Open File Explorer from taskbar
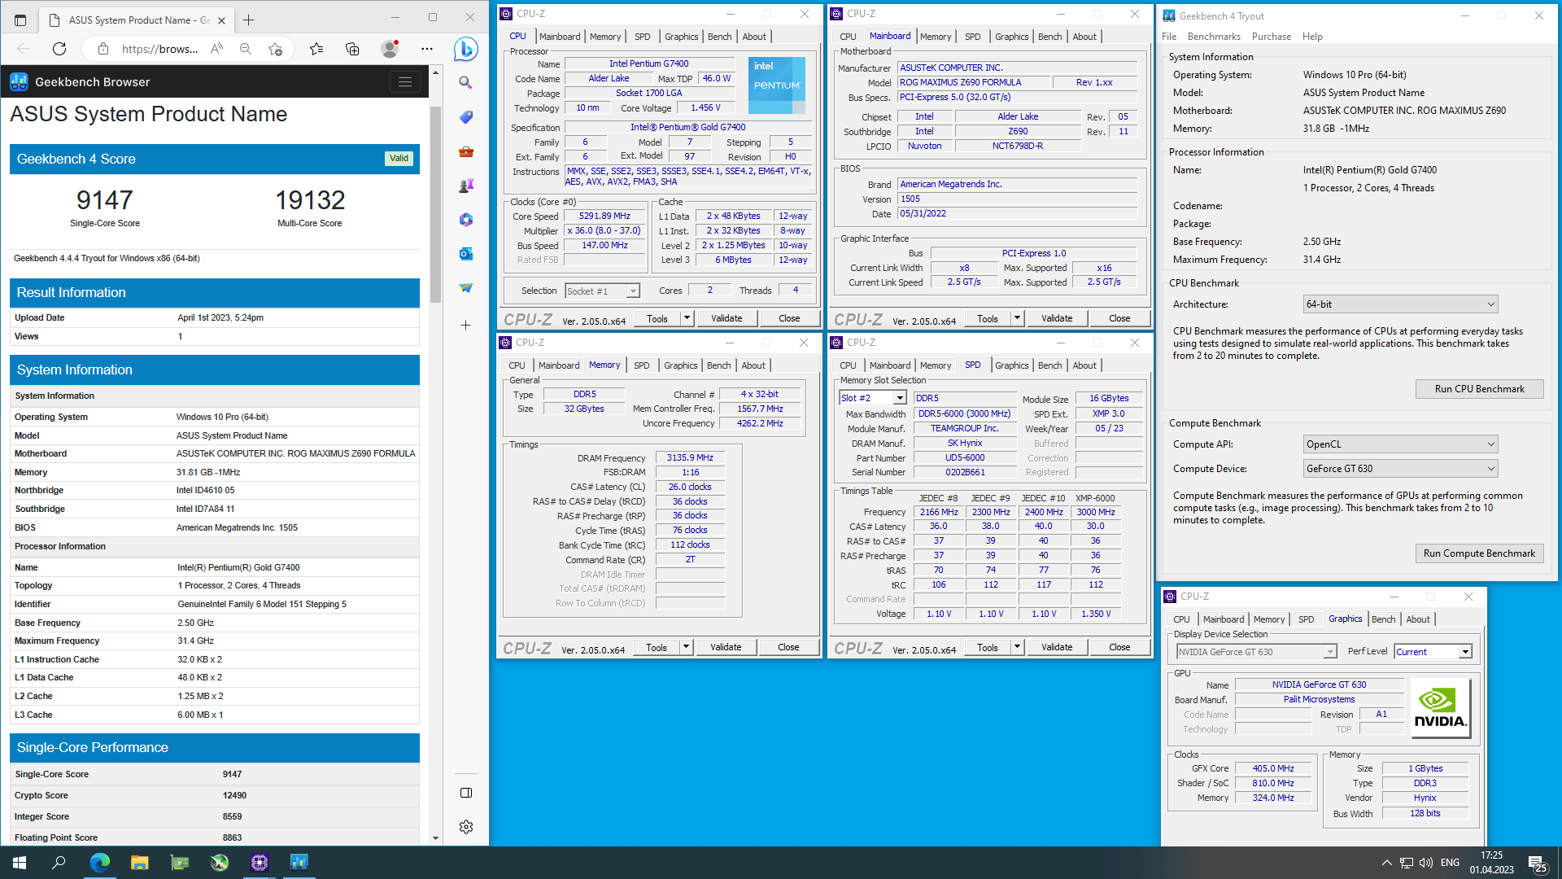The image size is (1562, 879). (x=139, y=863)
